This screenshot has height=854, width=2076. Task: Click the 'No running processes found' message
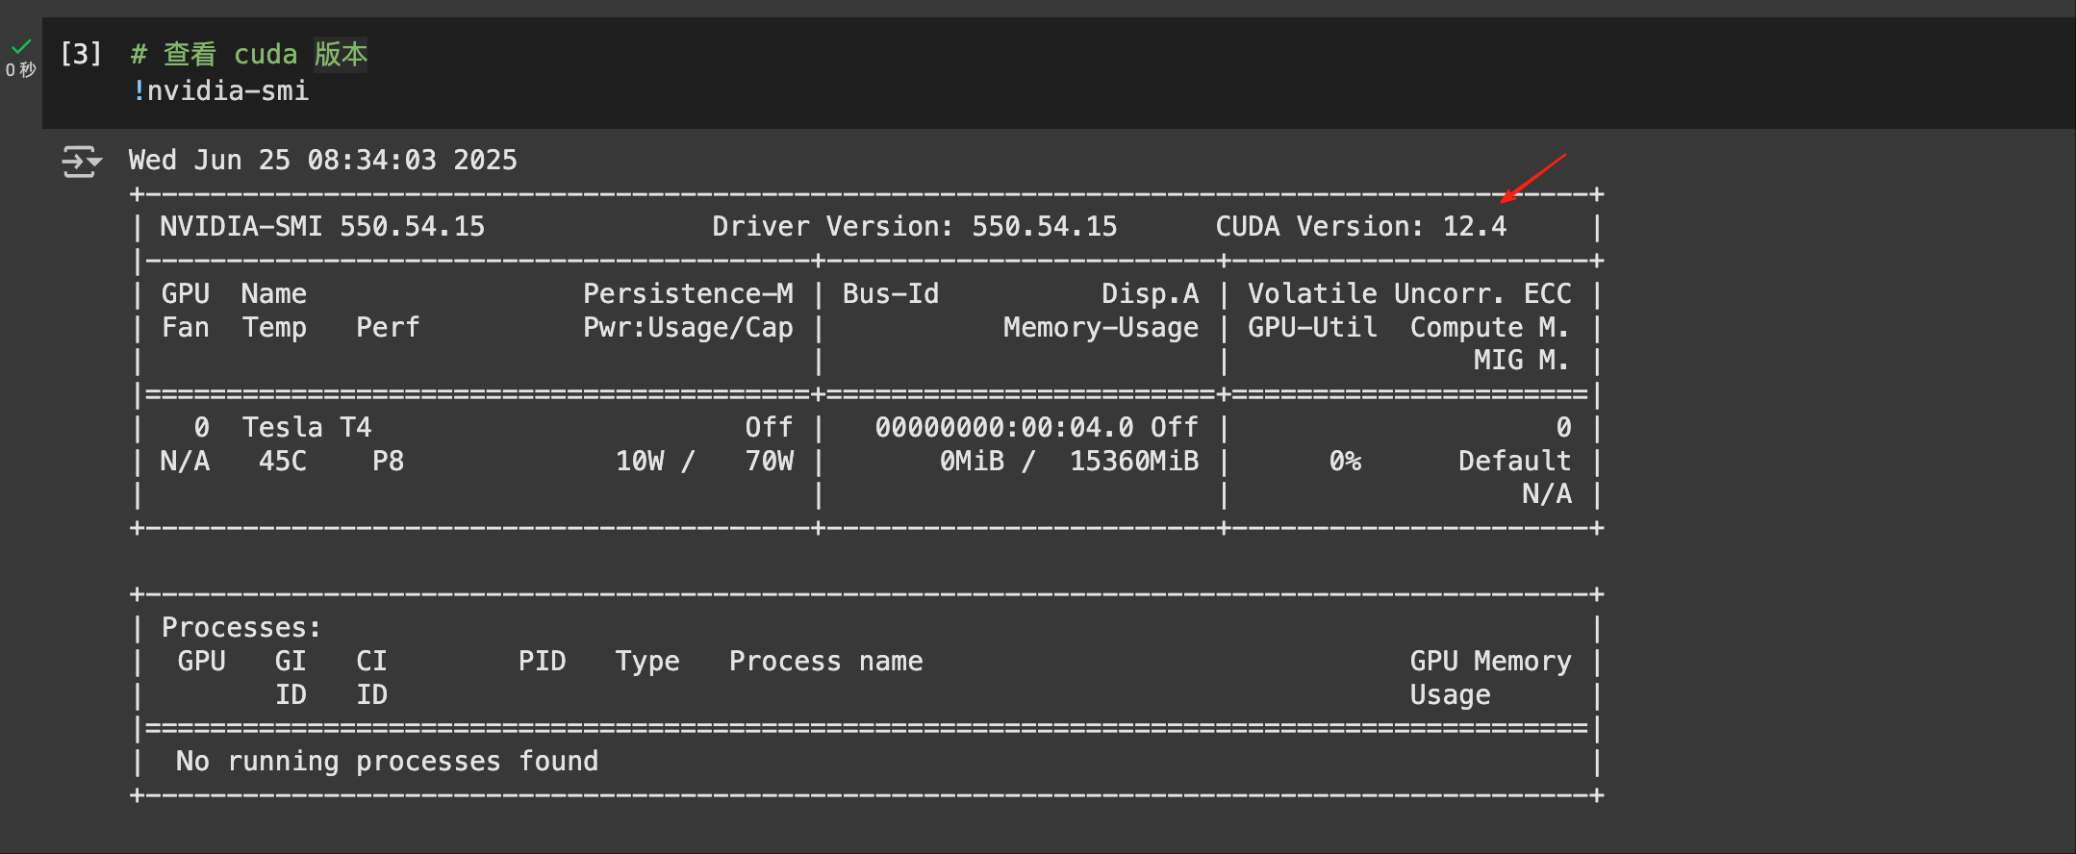pos(387,762)
